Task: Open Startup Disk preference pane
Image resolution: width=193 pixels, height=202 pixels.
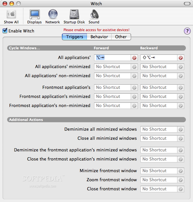Action: tap(74, 17)
